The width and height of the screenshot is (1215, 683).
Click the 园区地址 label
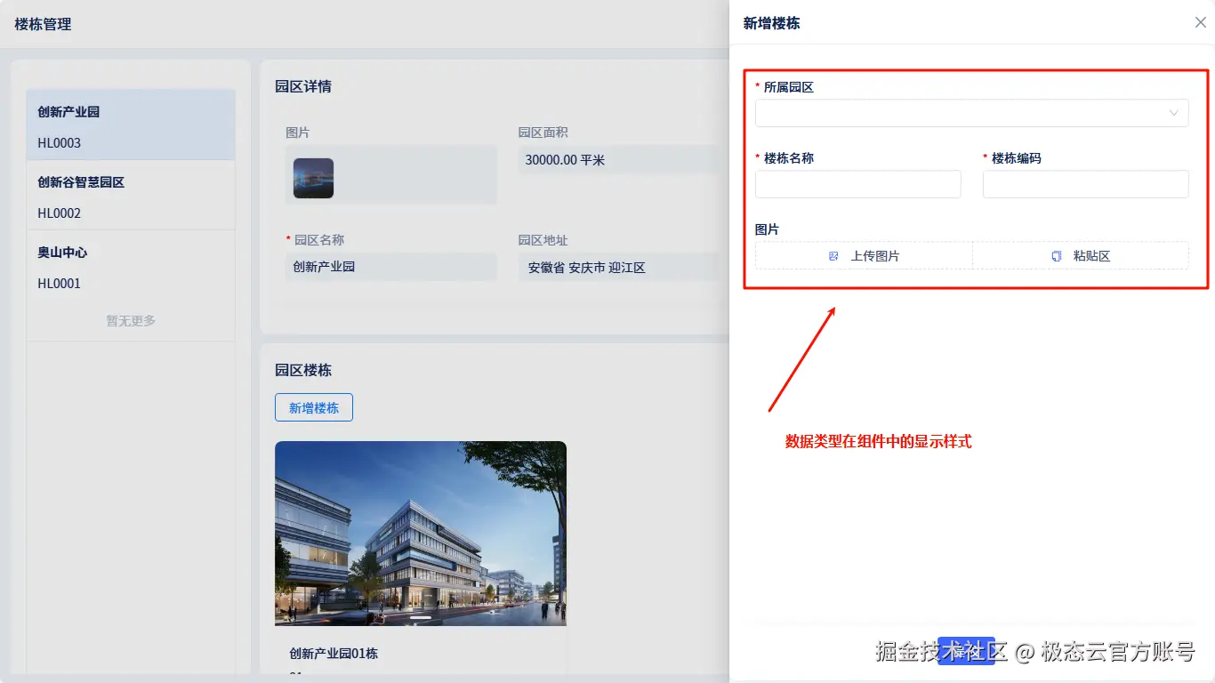click(x=543, y=240)
